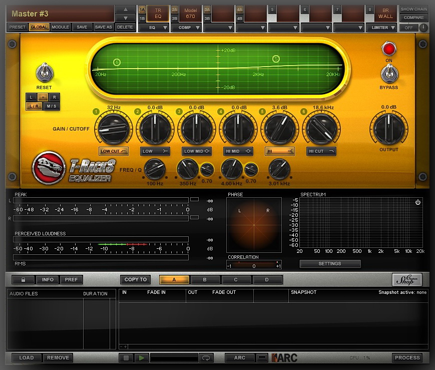Switch to snapshot B
Image resolution: width=435 pixels, height=370 pixels.
pos(205,279)
